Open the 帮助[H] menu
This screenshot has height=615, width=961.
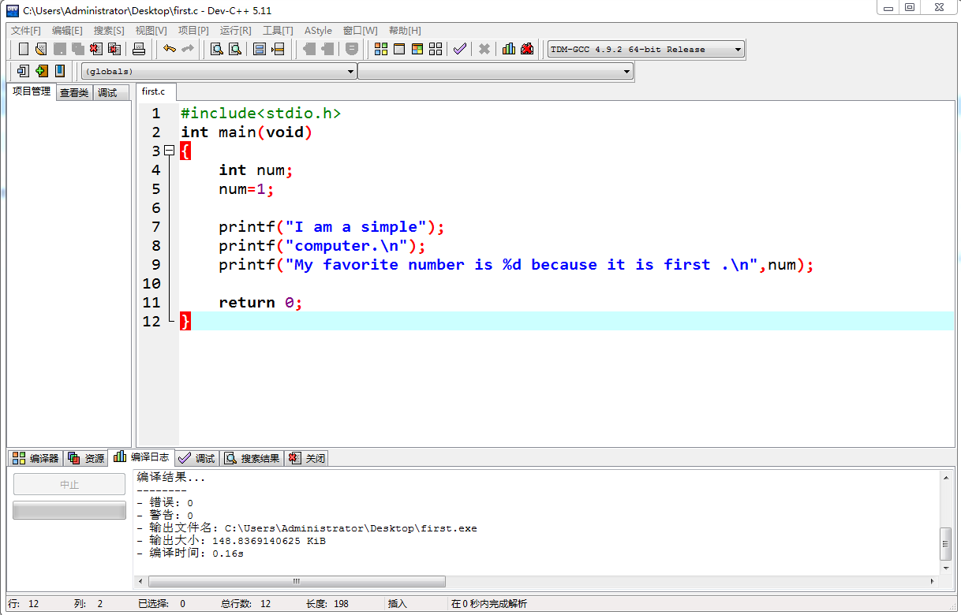point(405,30)
